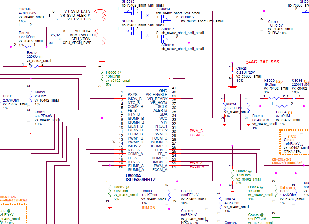Select the R8022 2KOhm resistor symbol
The image size is (309, 224).
tap(31, 96)
